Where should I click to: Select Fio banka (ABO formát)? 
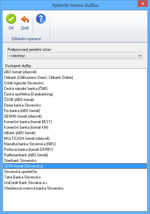pos(75,111)
